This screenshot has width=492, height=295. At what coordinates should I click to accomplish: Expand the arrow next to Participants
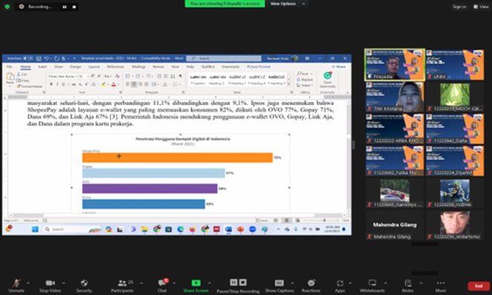click(142, 283)
